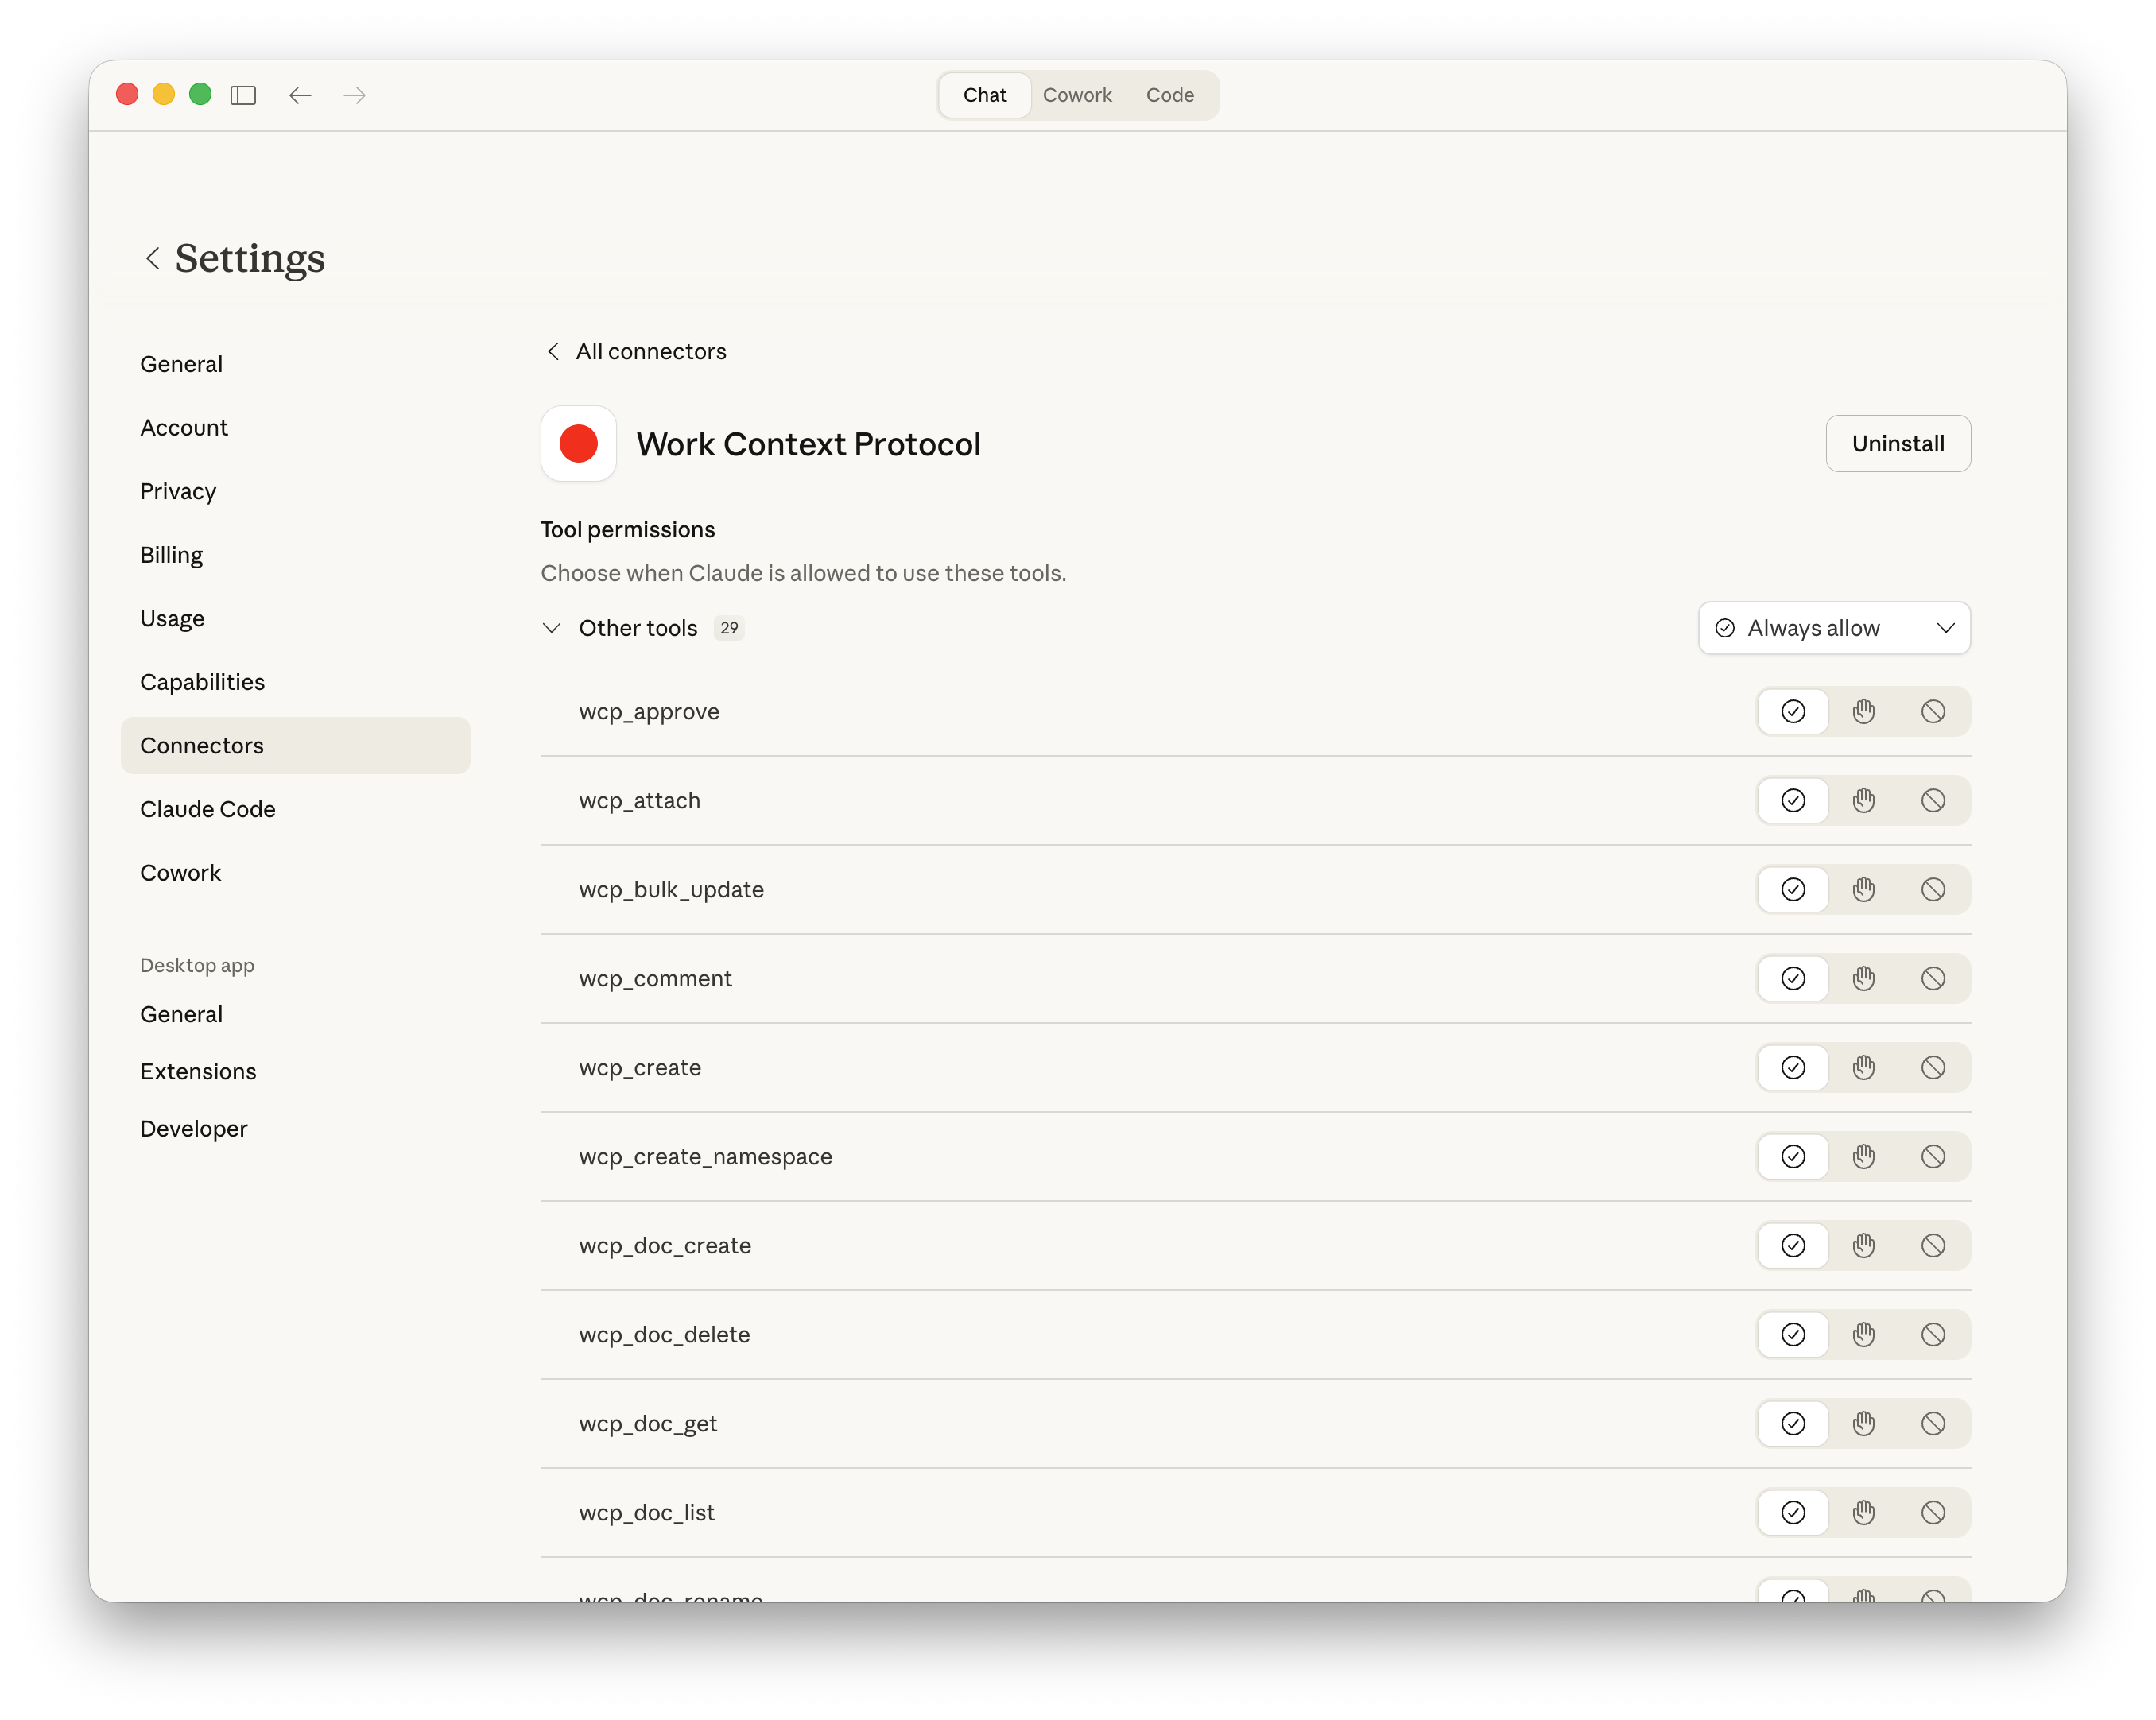Image resolution: width=2156 pixels, height=1720 pixels.
Task: Collapse the Other tools section
Action: coord(551,627)
